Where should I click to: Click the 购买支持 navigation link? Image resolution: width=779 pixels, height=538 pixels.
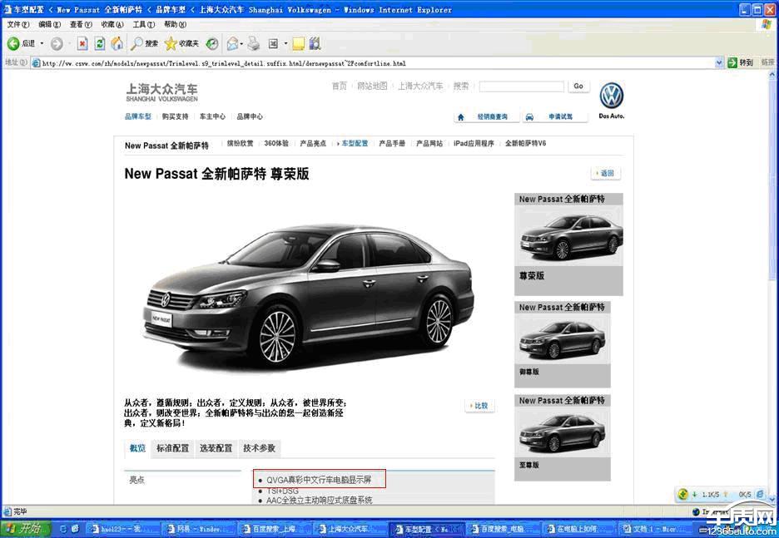click(x=175, y=116)
